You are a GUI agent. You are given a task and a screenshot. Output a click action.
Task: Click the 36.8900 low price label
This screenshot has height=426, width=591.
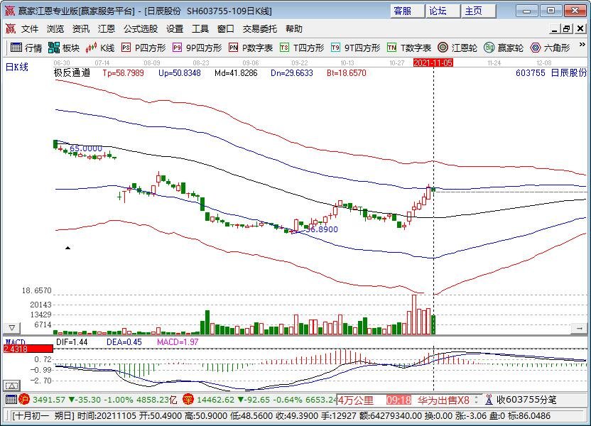pyautogui.click(x=322, y=229)
